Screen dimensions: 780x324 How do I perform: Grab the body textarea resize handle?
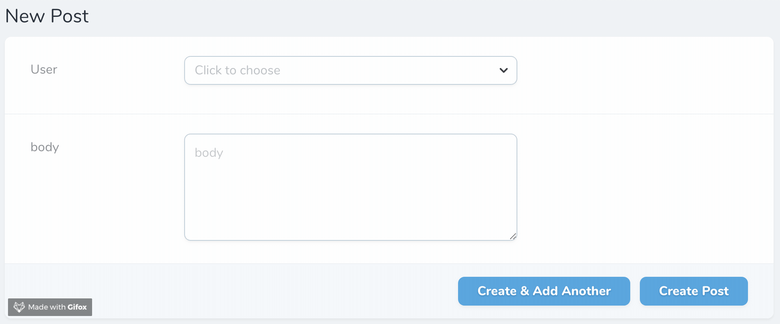(x=513, y=236)
